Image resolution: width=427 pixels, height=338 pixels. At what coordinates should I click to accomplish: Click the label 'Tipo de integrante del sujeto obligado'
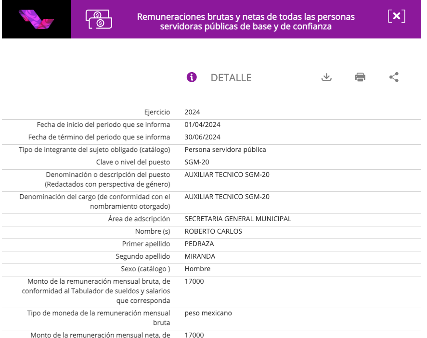94,150
